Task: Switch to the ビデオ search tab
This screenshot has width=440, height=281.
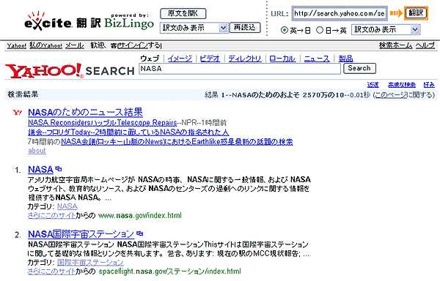Action: pos(210,59)
